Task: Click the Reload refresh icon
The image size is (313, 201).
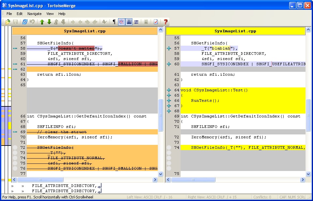Action: [25, 22]
